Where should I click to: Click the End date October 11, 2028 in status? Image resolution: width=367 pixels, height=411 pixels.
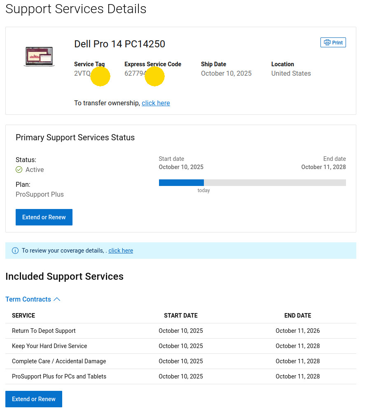(323, 167)
